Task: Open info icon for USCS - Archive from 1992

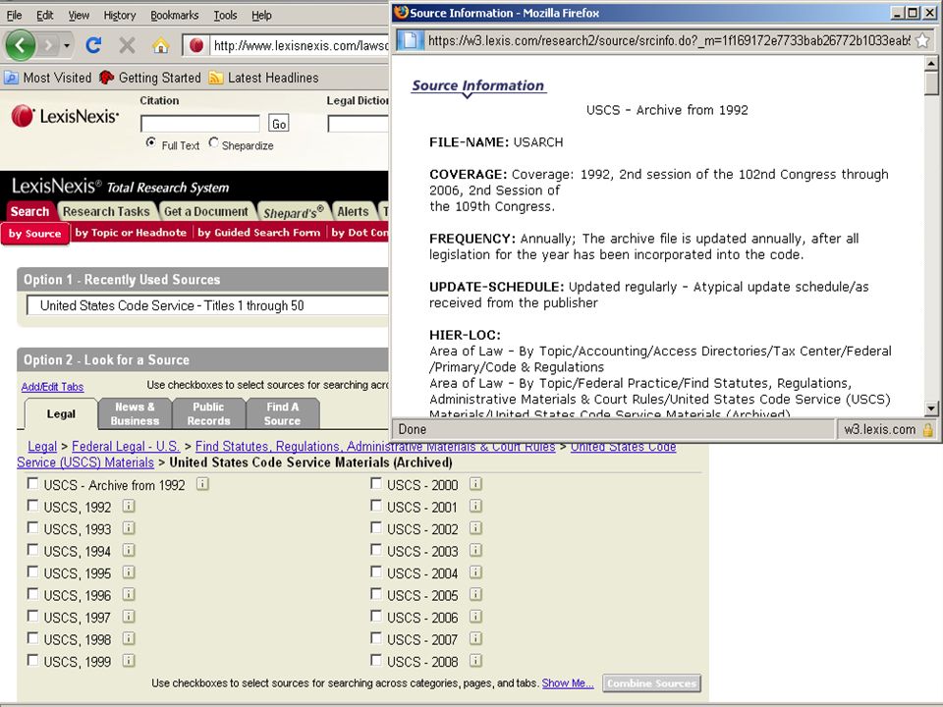Action: pyautogui.click(x=202, y=484)
